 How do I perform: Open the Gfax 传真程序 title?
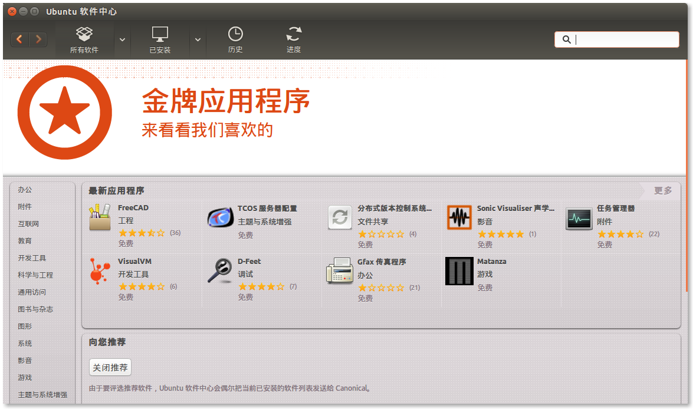(382, 262)
